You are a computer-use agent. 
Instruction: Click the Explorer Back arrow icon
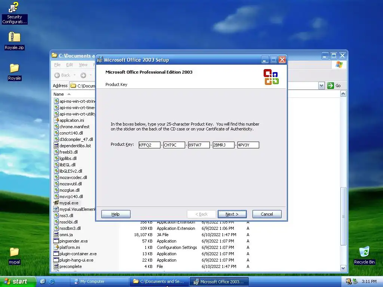click(57, 75)
